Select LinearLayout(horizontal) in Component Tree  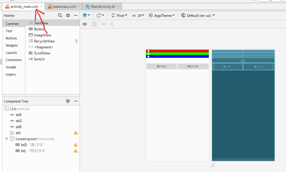41,139
